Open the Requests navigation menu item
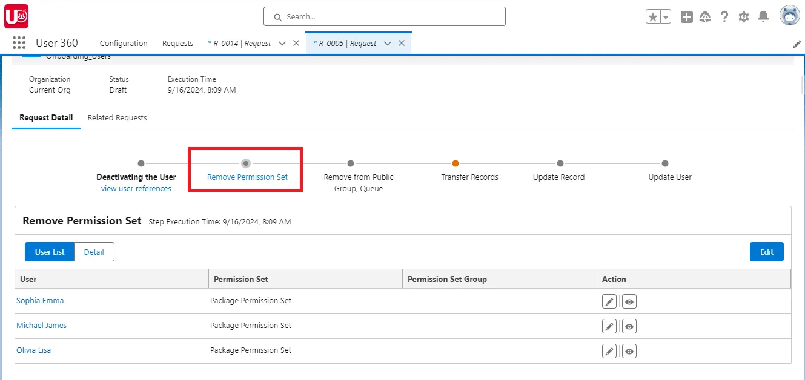 (177, 43)
